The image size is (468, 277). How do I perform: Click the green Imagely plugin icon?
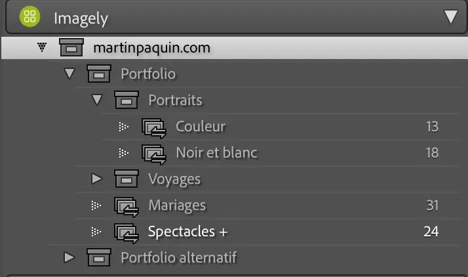[x=30, y=17]
